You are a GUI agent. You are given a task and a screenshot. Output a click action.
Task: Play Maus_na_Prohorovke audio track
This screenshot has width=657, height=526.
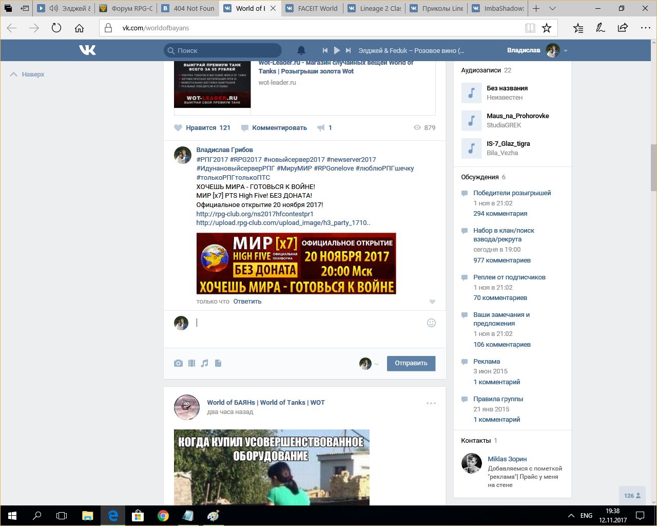[471, 121]
